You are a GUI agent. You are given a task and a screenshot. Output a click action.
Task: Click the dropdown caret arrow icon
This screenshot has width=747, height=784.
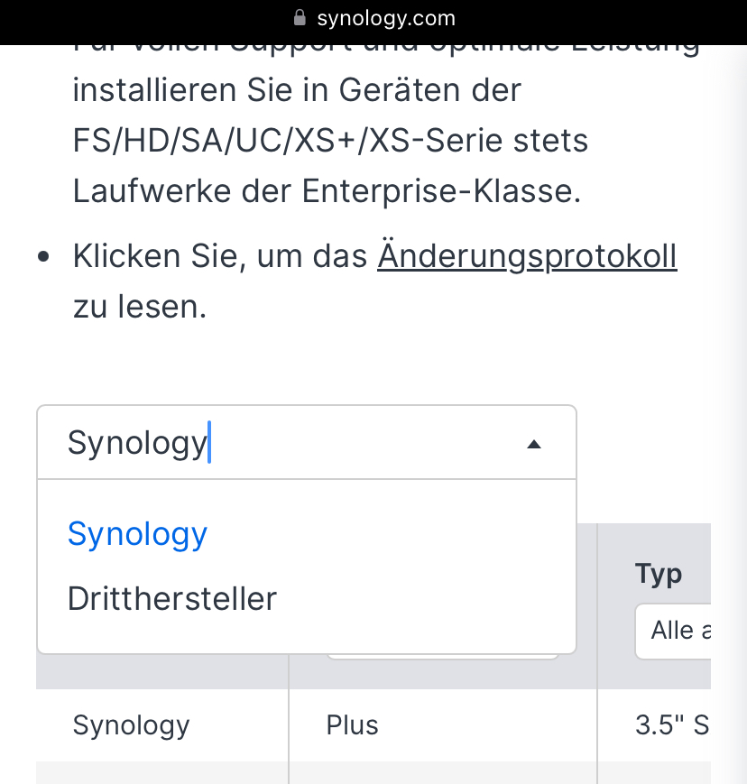point(534,444)
